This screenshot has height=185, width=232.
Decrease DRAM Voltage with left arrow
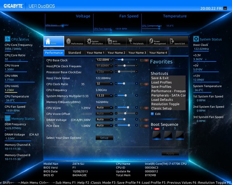tap(116, 119)
